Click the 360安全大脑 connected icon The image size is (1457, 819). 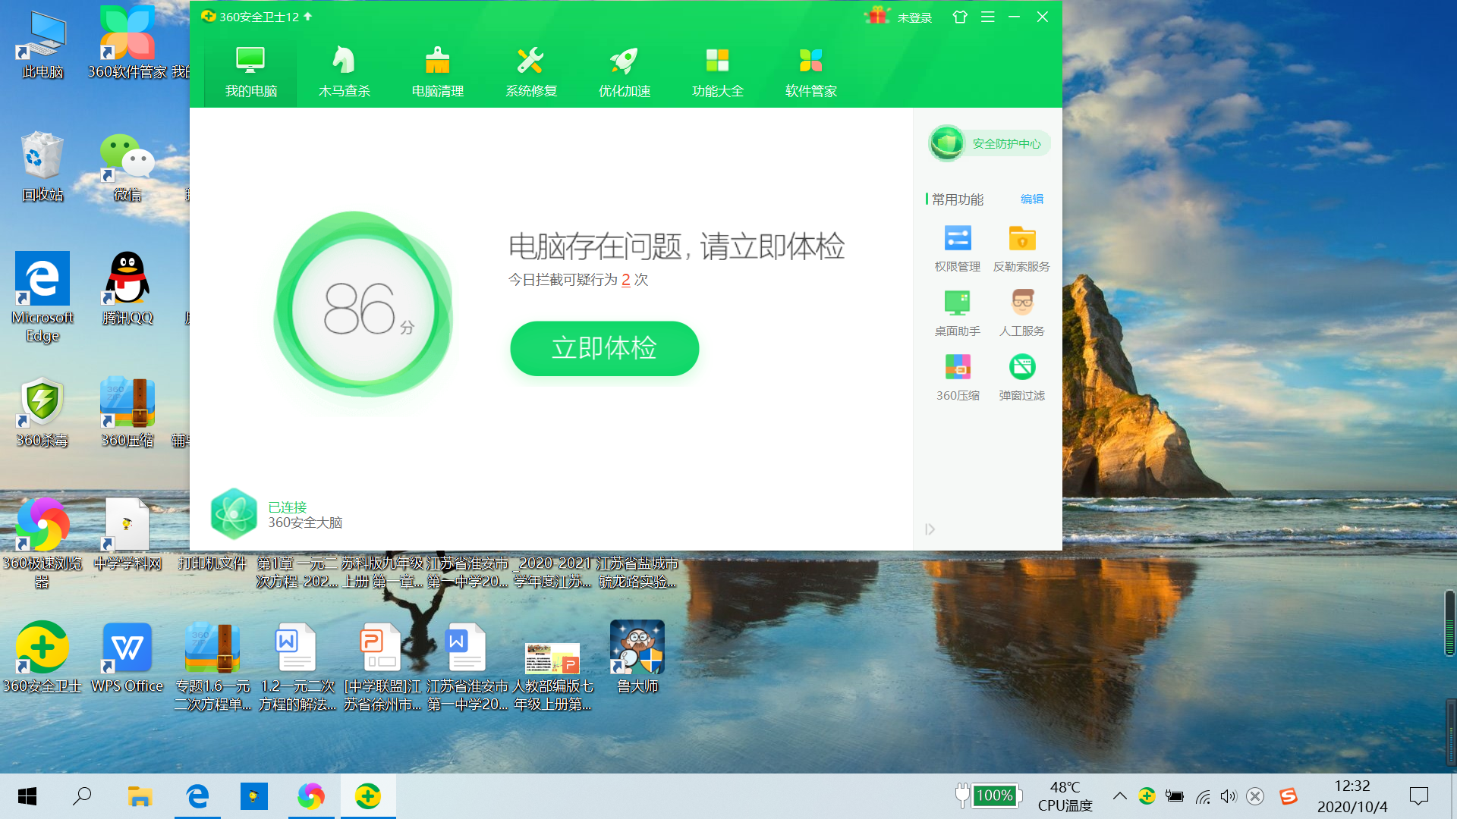click(234, 514)
